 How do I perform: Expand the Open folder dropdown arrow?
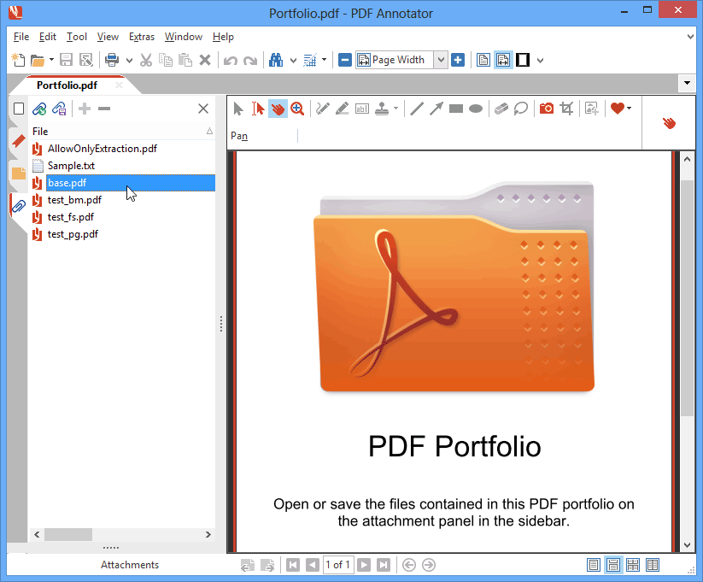tap(51, 60)
